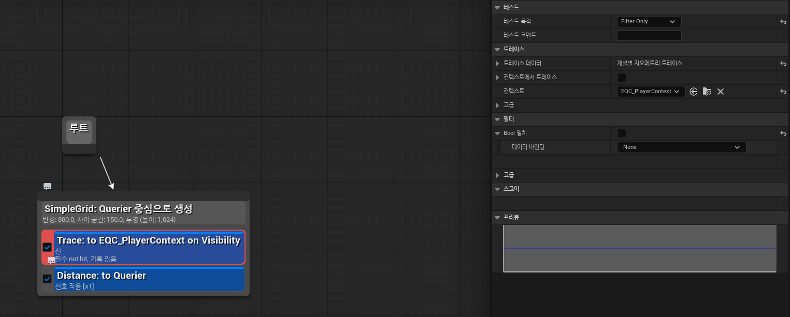The width and height of the screenshot is (790, 317).
Task: Click the 컨텍스트 property label
Action: pyautogui.click(x=514, y=92)
